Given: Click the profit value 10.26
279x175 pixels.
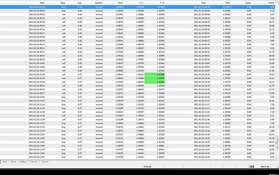Looking at the screenshot, I should tap(272, 127).
